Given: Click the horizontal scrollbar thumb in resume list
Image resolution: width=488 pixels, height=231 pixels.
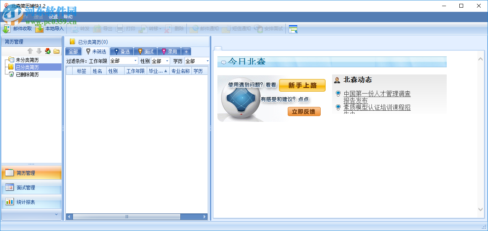Looking at the screenshot, I should [126, 217].
